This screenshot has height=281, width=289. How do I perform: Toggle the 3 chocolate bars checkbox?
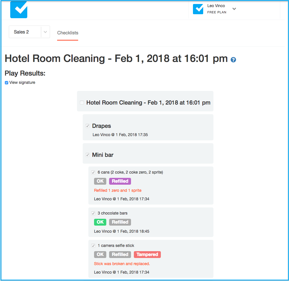click(93, 213)
